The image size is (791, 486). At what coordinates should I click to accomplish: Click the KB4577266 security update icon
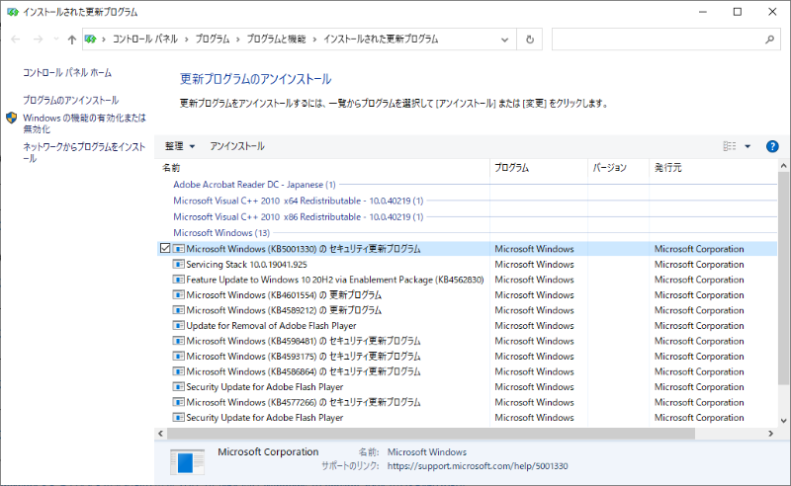(x=179, y=402)
